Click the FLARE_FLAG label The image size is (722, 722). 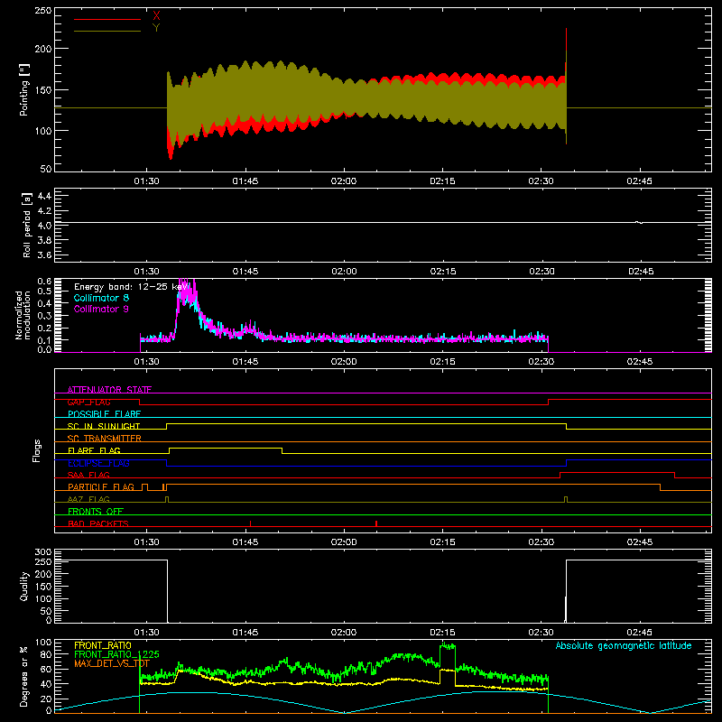coord(94,450)
